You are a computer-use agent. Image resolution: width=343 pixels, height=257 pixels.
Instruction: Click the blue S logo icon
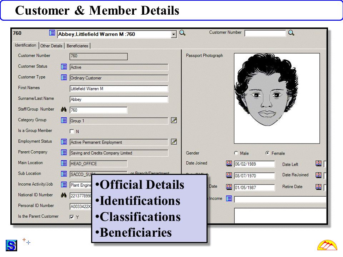tap(11, 246)
